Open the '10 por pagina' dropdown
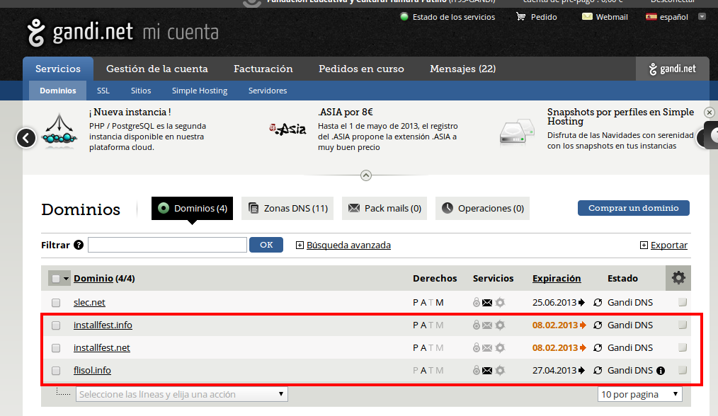This screenshot has width=718, height=416. tap(639, 394)
